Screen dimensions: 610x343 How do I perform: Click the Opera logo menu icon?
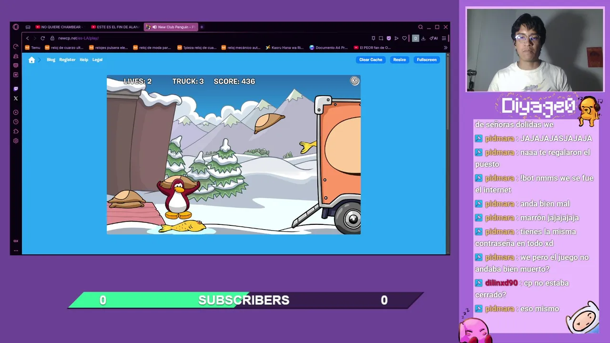point(16,27)
